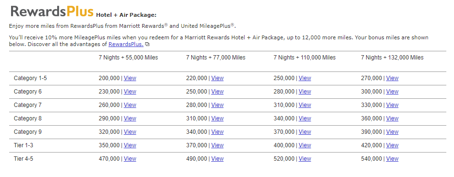View Tier 4-5 package for 470,000 points
This screenshot has height=177, width=454.
(x=130, y=159)
